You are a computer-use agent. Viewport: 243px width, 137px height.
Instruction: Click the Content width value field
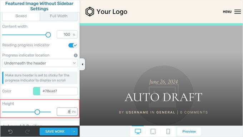(x=67, y=34)
